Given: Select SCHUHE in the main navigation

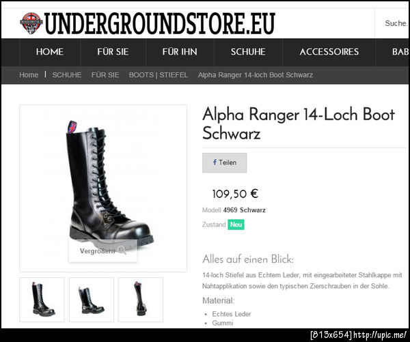Looking at the screenshot, I should [248, 52].
